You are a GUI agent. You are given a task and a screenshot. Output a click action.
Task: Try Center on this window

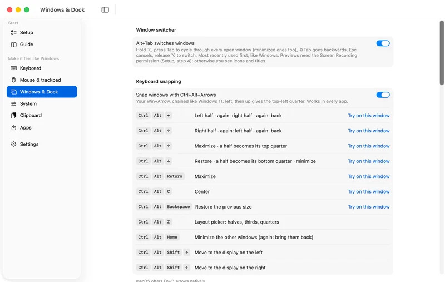(369, 192)
